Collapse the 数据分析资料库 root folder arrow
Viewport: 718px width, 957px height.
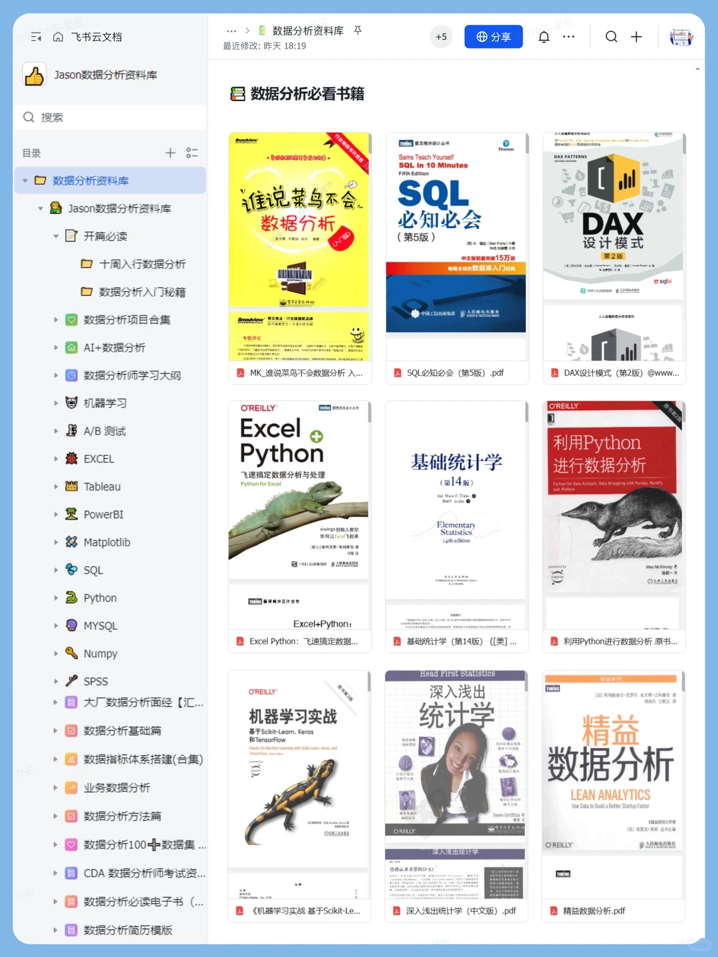pyautogui.click(x=25, y=181)
